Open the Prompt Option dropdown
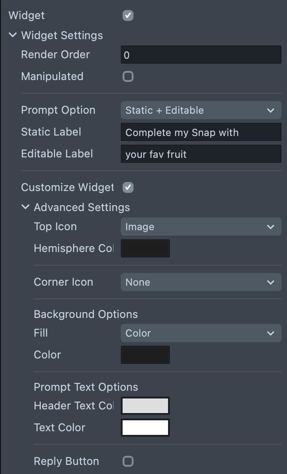The image size is (287, 474). [x=201, y=110]
